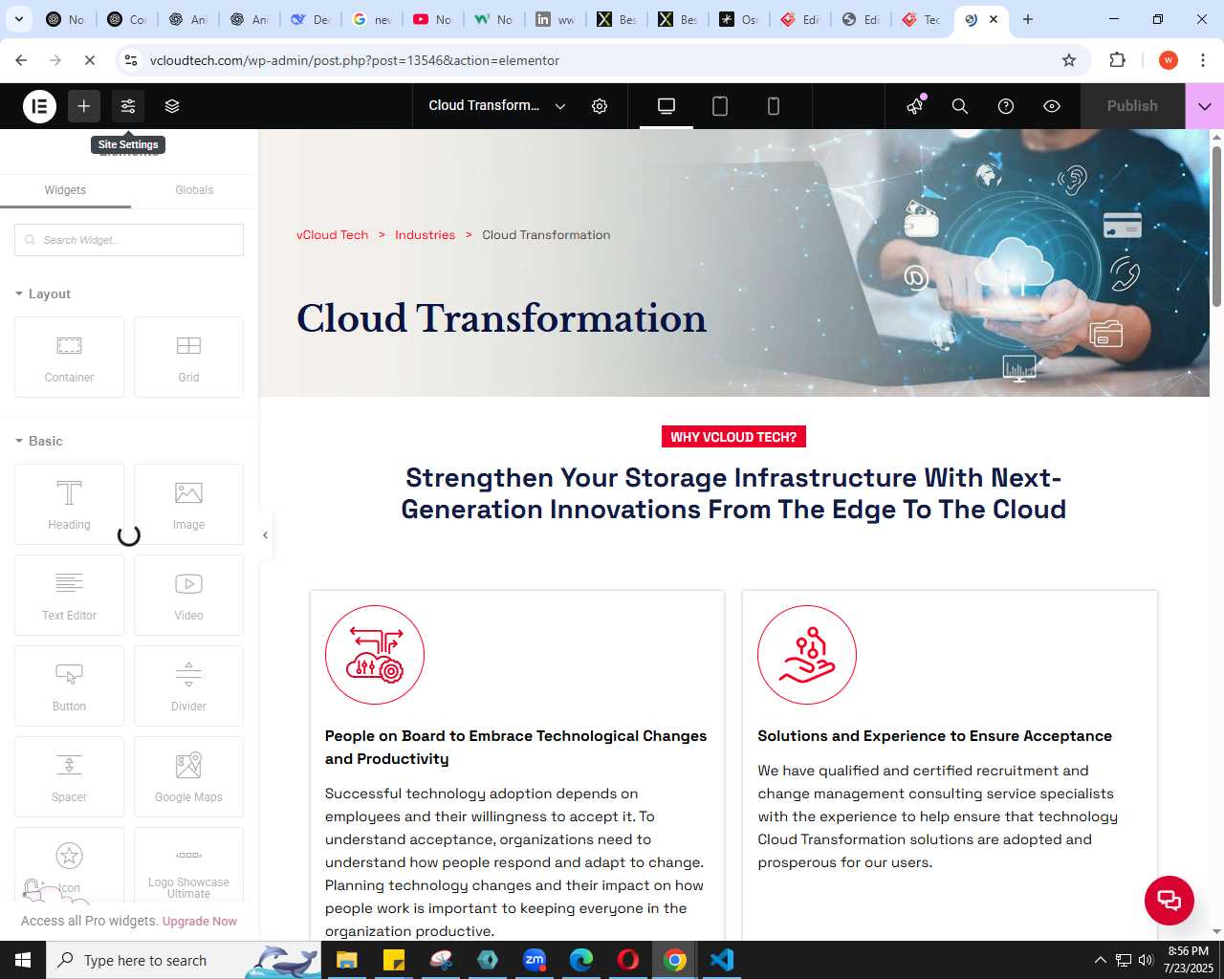This screenshot has height=979, width=1224.
Task: Click the browser address bar URL
Action: [x=355, y=60]
